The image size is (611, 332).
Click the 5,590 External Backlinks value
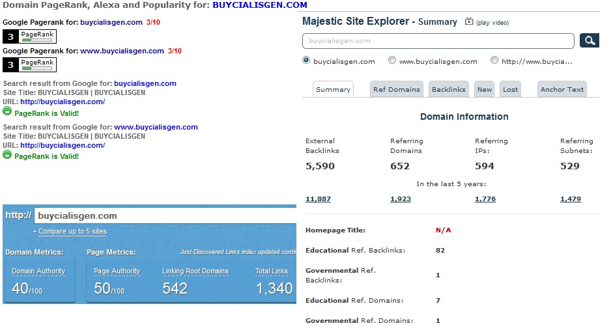(320, 166)
